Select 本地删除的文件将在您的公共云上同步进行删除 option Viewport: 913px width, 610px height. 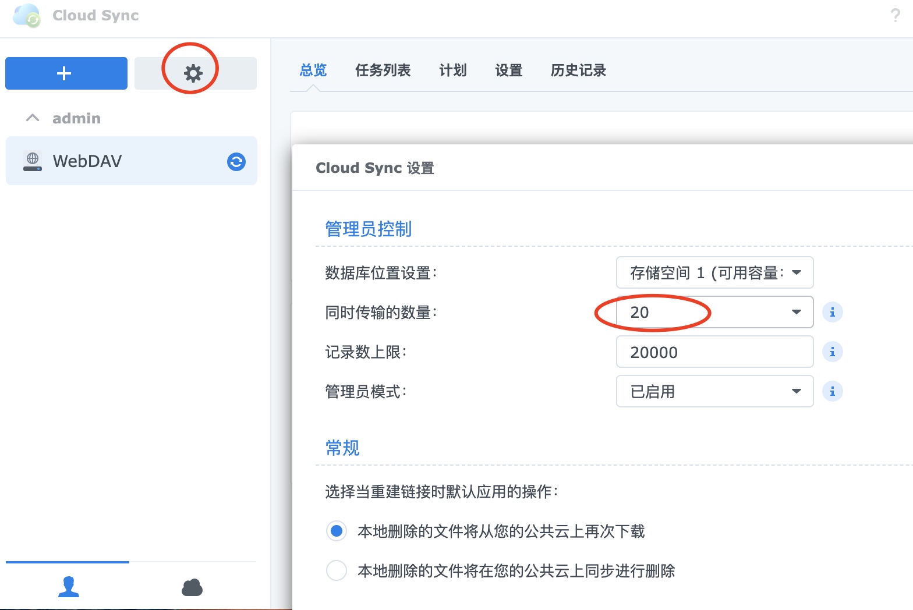pyautogui.click(x=337, y=570)
